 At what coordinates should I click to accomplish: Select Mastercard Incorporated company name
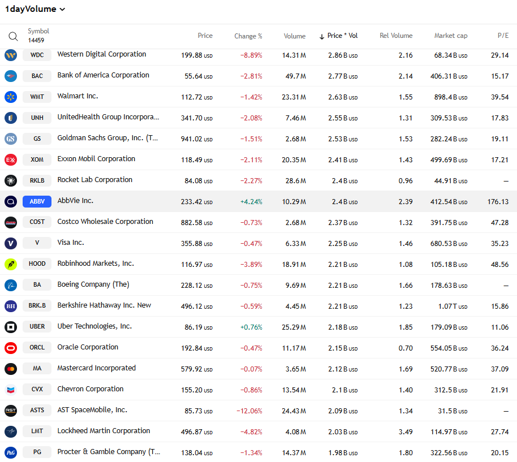[97, 368]
